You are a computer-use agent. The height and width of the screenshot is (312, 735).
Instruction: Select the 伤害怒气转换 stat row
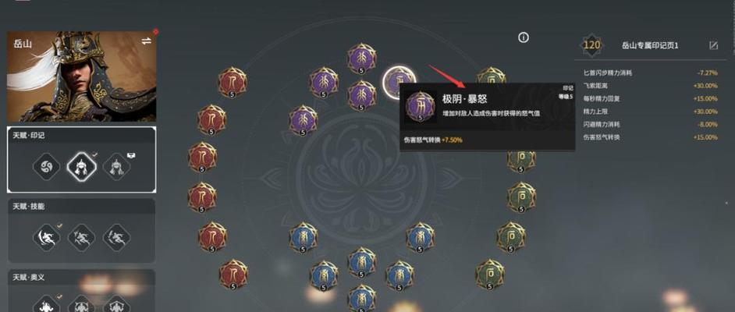point(650,137)
